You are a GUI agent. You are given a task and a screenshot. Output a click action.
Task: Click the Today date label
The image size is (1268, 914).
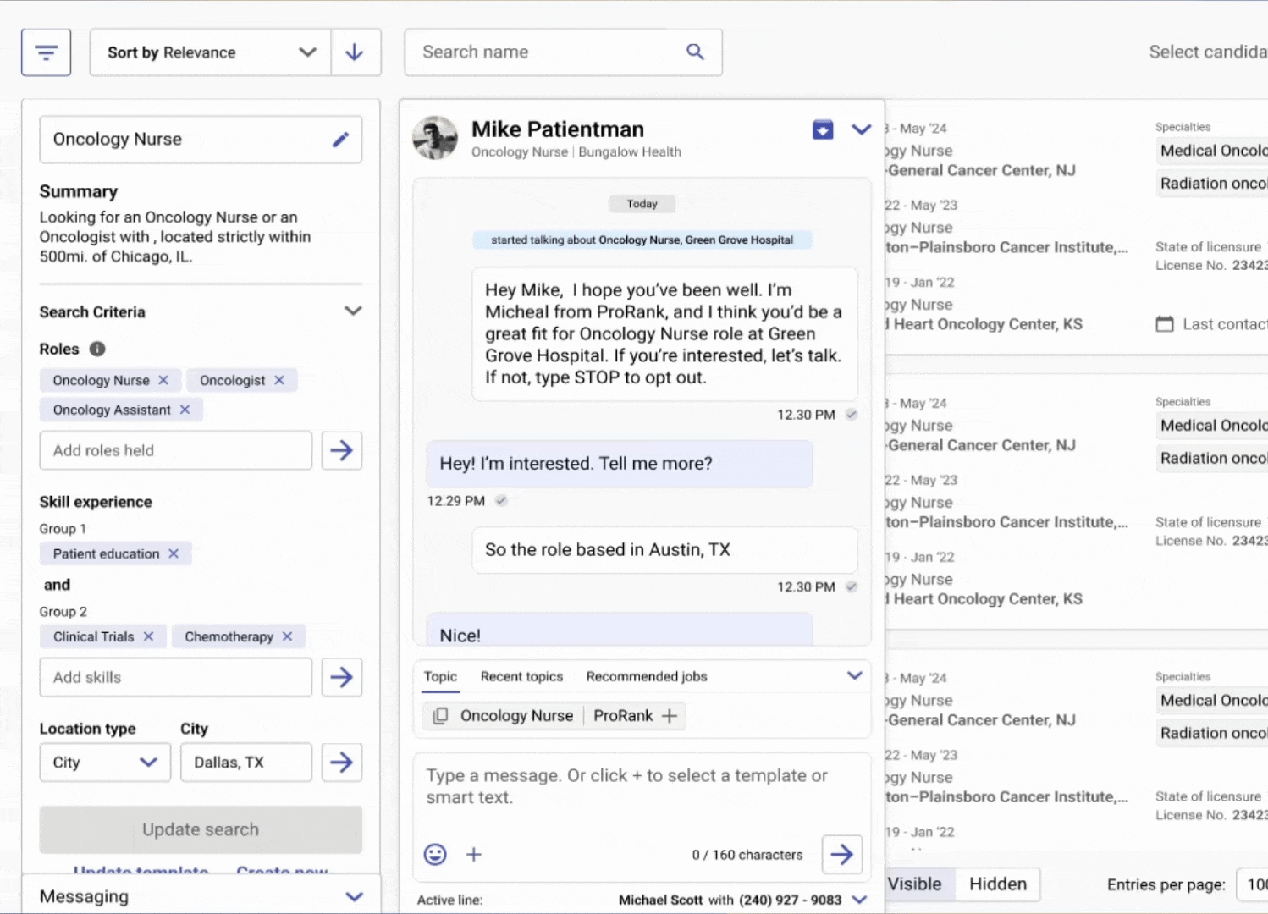tap(642, 204)
